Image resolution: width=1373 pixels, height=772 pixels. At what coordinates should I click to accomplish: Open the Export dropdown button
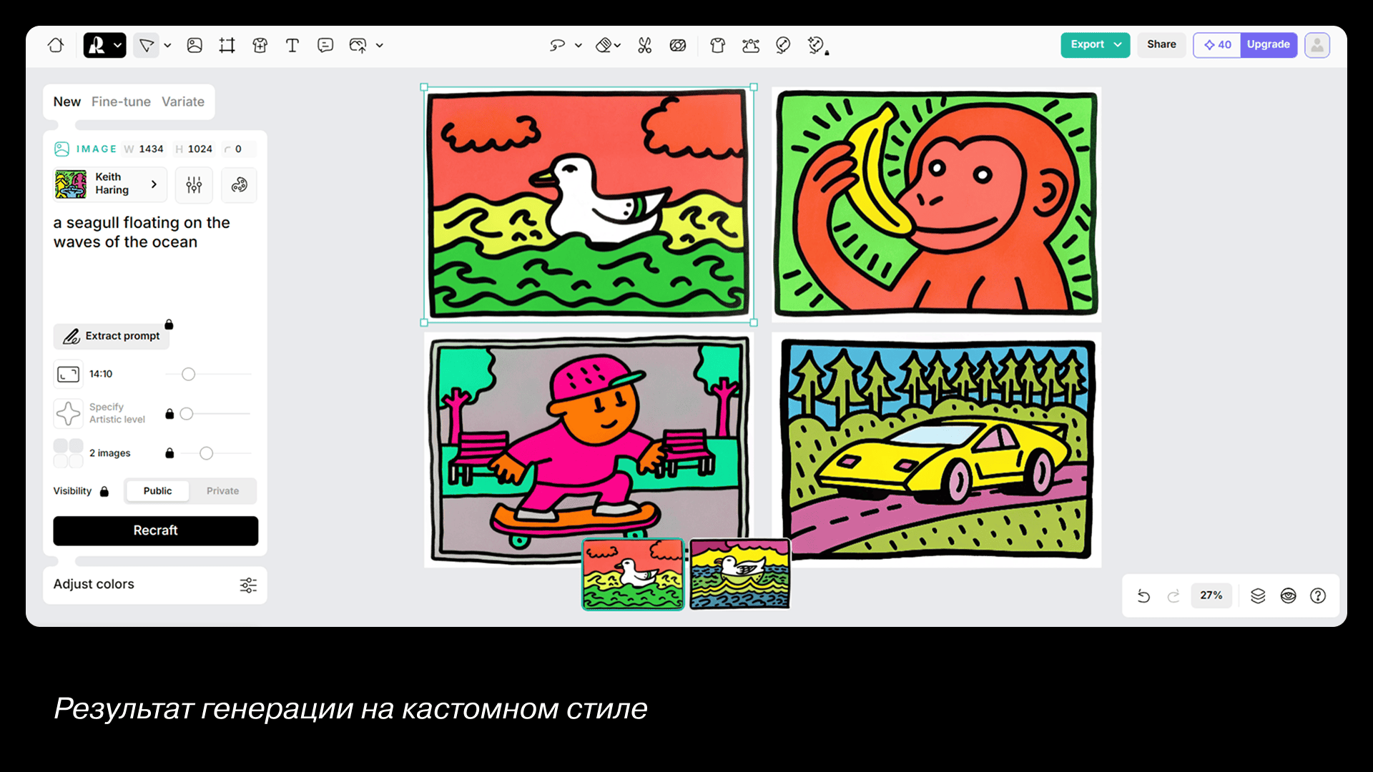[x=1095, y=44]
